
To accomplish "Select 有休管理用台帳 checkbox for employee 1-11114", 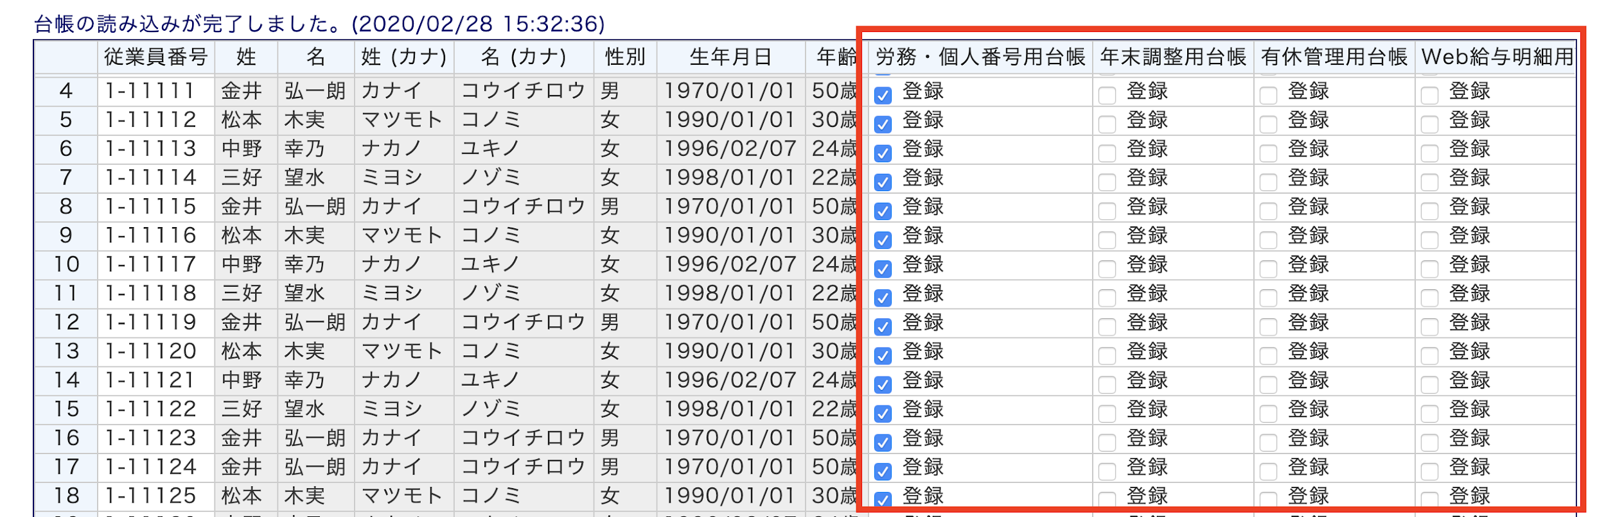I will coord(1268,182).
